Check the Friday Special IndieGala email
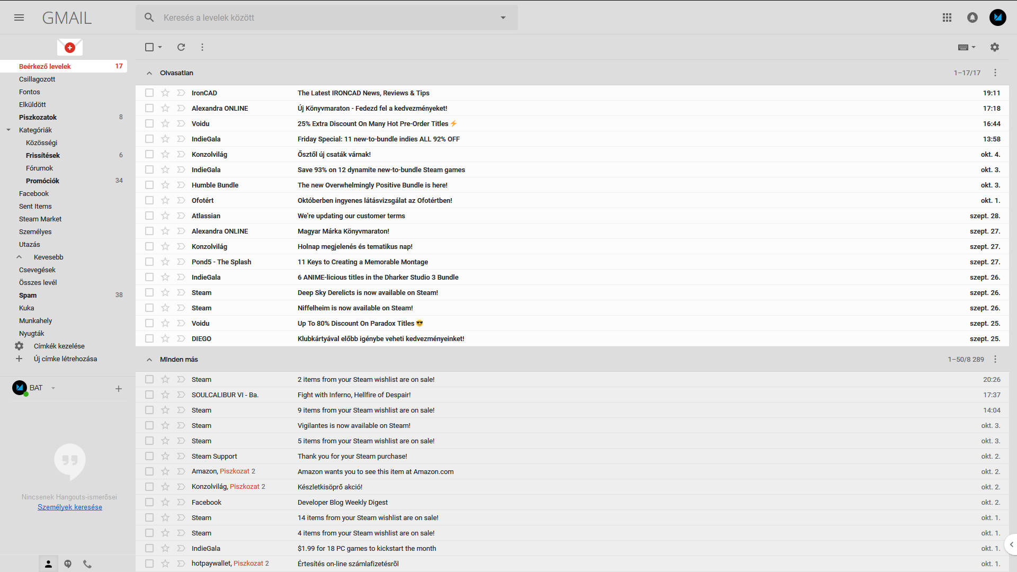The height and width of the screenshot is (572, 1017). click(149, 139)
